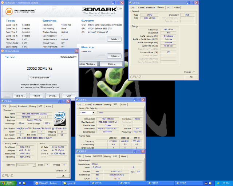This screenshot has width=233, height=186.
Task: Open cpu-z-141 folder taskbar button
Action: (76, 183)
